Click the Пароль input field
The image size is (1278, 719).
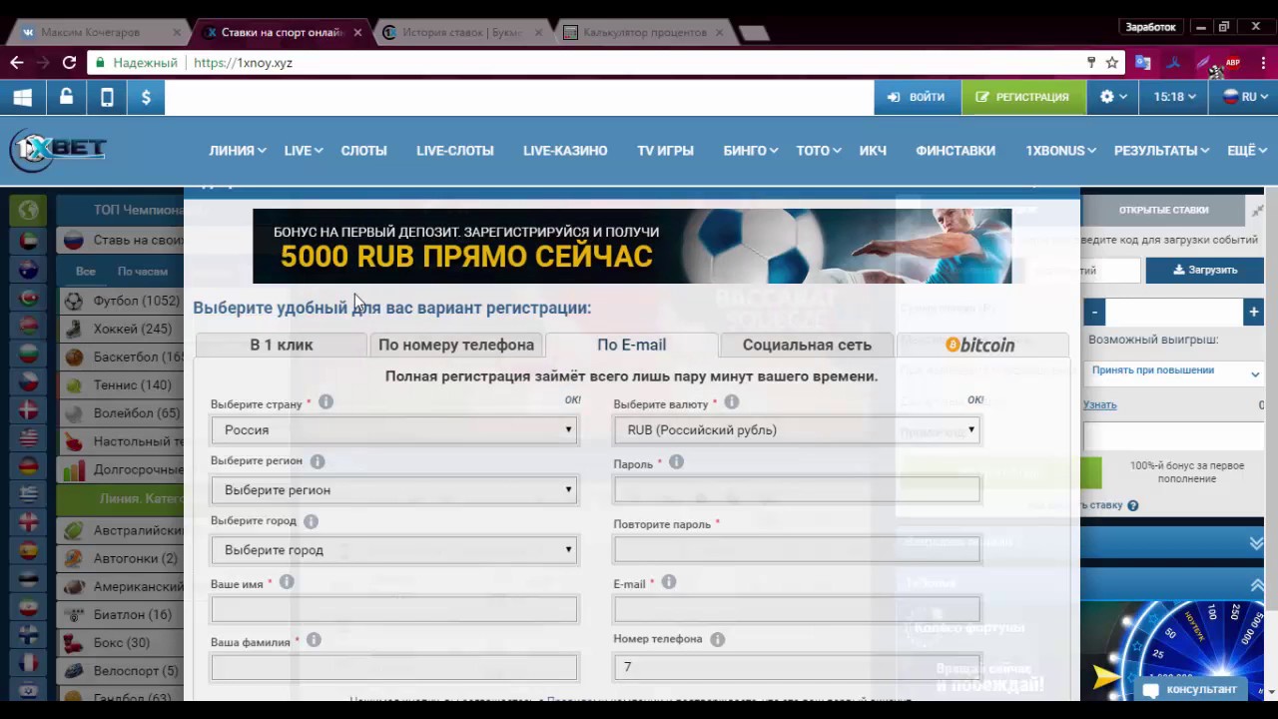[x=797, y=489]
